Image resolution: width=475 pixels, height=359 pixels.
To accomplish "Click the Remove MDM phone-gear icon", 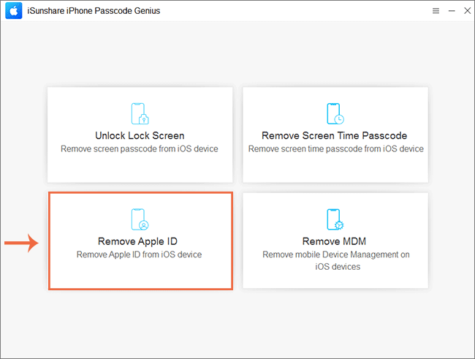I will (x=335, y=219).
